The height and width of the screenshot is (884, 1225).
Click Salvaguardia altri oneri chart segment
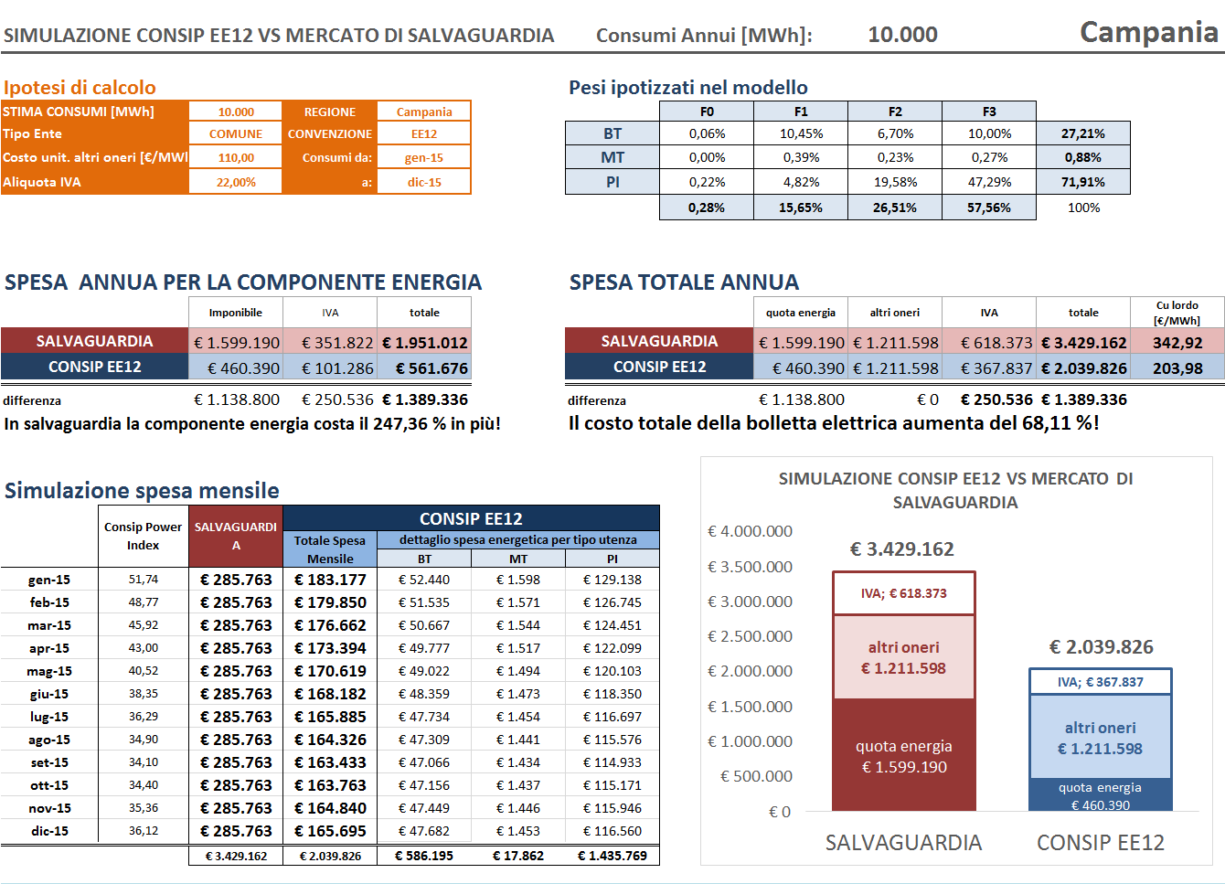pos(904,657)
